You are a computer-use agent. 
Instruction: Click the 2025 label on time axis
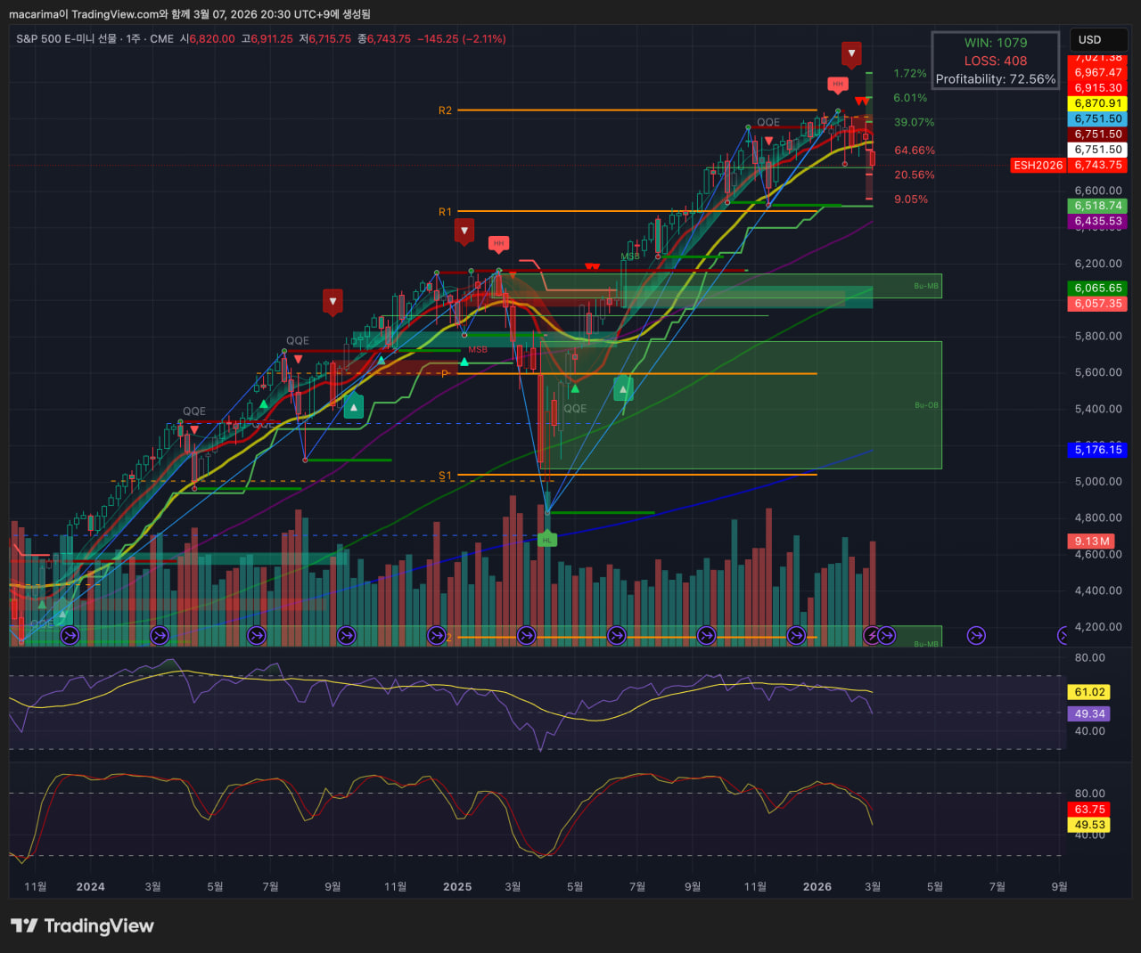click(x=457, y=887)
